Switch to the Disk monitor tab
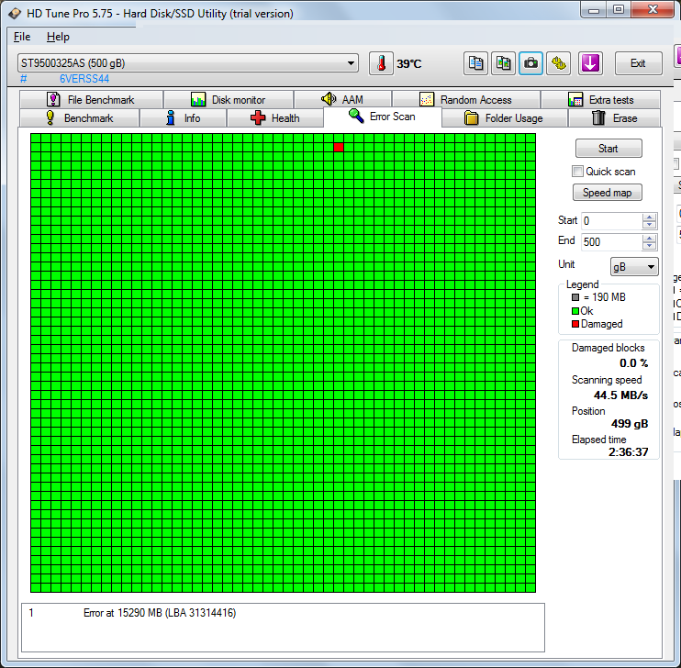681x668 pixels. (x=229, y=99)
